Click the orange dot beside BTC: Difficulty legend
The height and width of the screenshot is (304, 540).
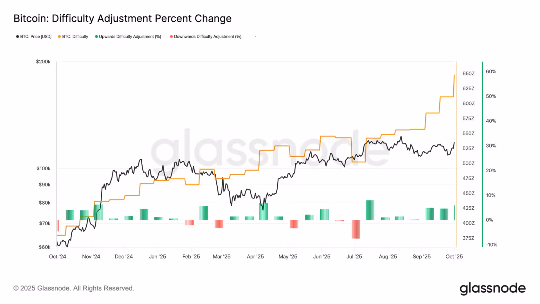coord(59,37)
